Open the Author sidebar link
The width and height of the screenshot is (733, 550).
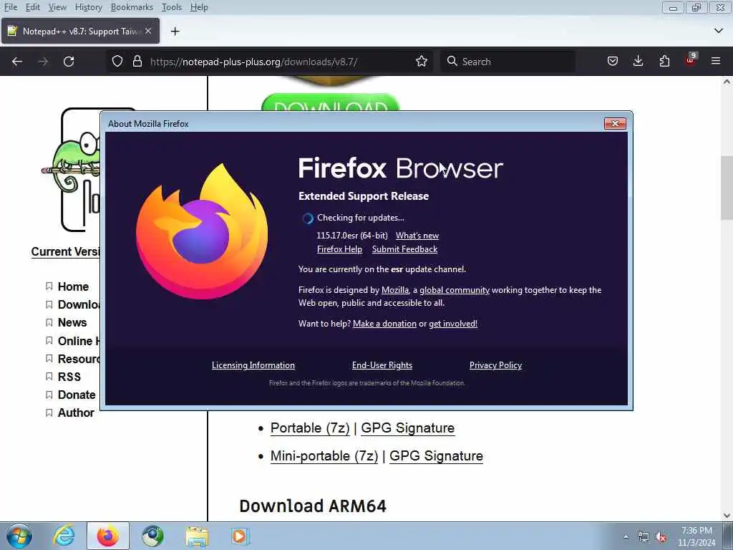(x=76, y=413)
